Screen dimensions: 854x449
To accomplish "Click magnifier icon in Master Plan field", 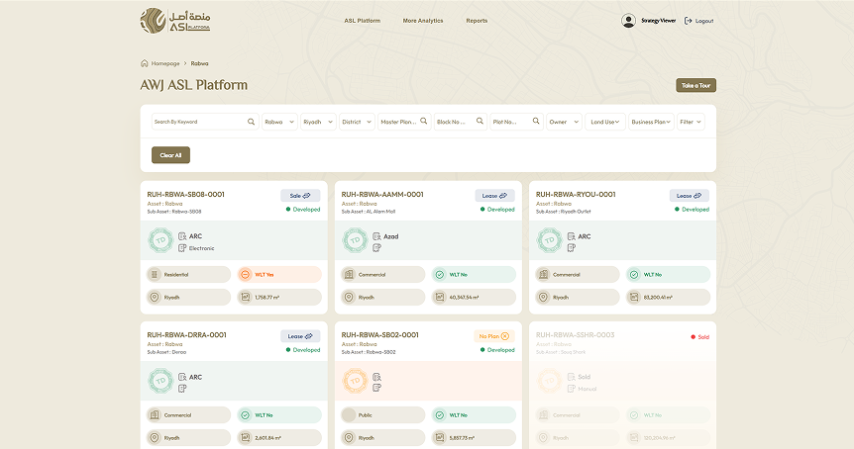I will coord(424,122).
